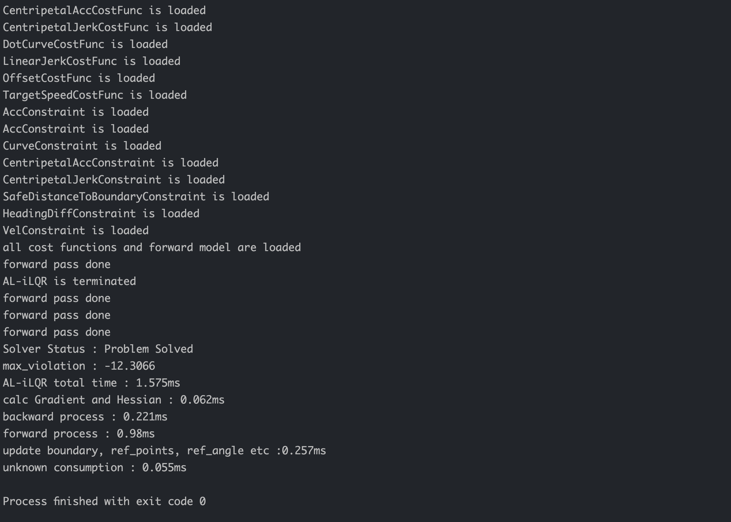Select the backward process timing line
Screen dimensions: 731x522
click(x=85, y=417)
